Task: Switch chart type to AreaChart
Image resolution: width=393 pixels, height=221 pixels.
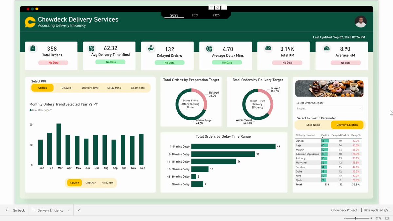Action: [x=107, y=183]
